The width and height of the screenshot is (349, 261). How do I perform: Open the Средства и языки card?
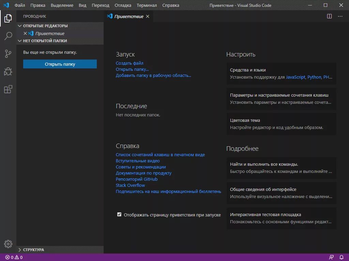(281, 74)
